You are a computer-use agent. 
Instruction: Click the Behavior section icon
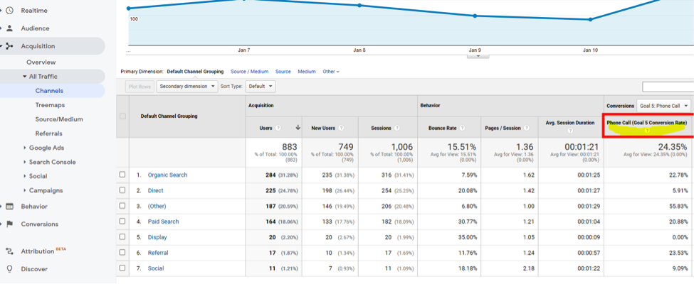pos(10,207)
